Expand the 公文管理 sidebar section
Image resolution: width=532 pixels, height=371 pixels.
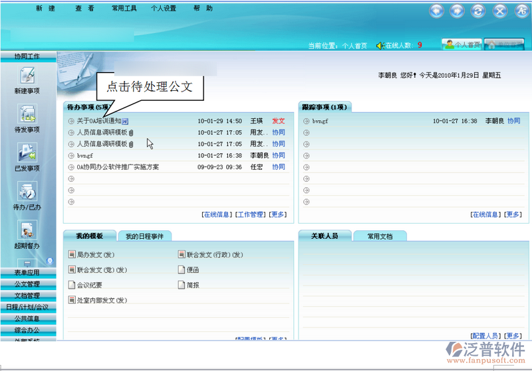tap(27, 284)
